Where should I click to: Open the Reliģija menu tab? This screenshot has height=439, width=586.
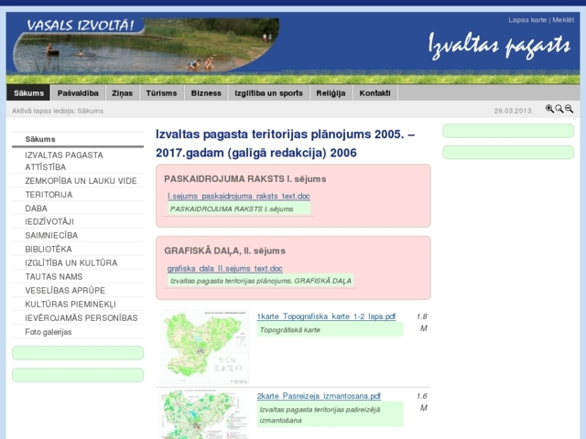(x=331, y=93)
